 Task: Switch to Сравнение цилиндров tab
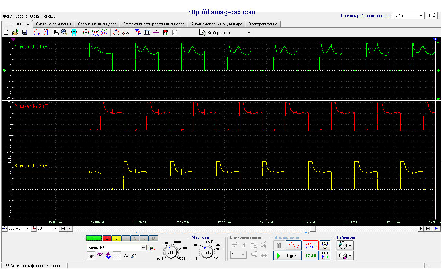[x=97, y=24]
